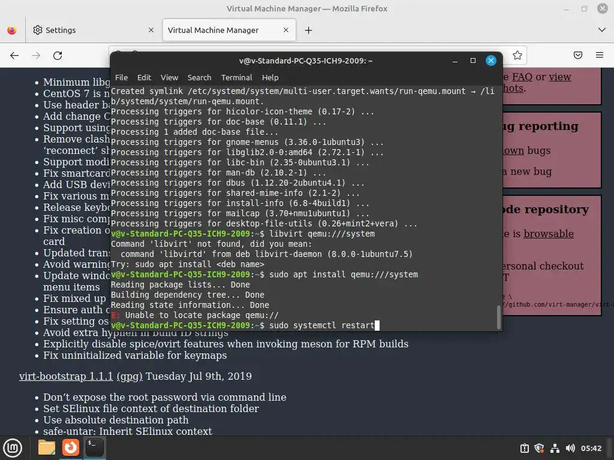
Task: Maximize the terminal window
Action: (473, 60)
